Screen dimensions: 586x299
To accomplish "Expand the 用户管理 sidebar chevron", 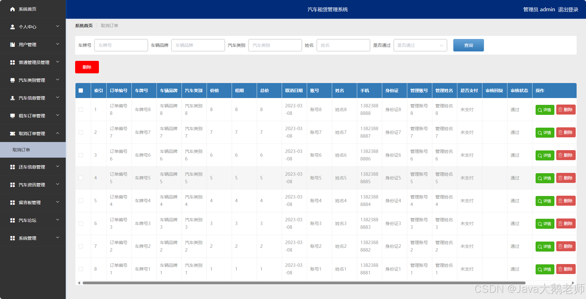I will pos(58,44).
